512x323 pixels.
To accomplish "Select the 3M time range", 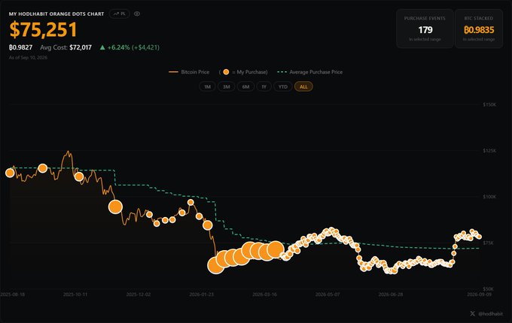I will [227, 86].
